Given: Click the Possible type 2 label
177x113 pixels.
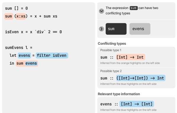Looking at the screenshot, I should tap(111, 71).
